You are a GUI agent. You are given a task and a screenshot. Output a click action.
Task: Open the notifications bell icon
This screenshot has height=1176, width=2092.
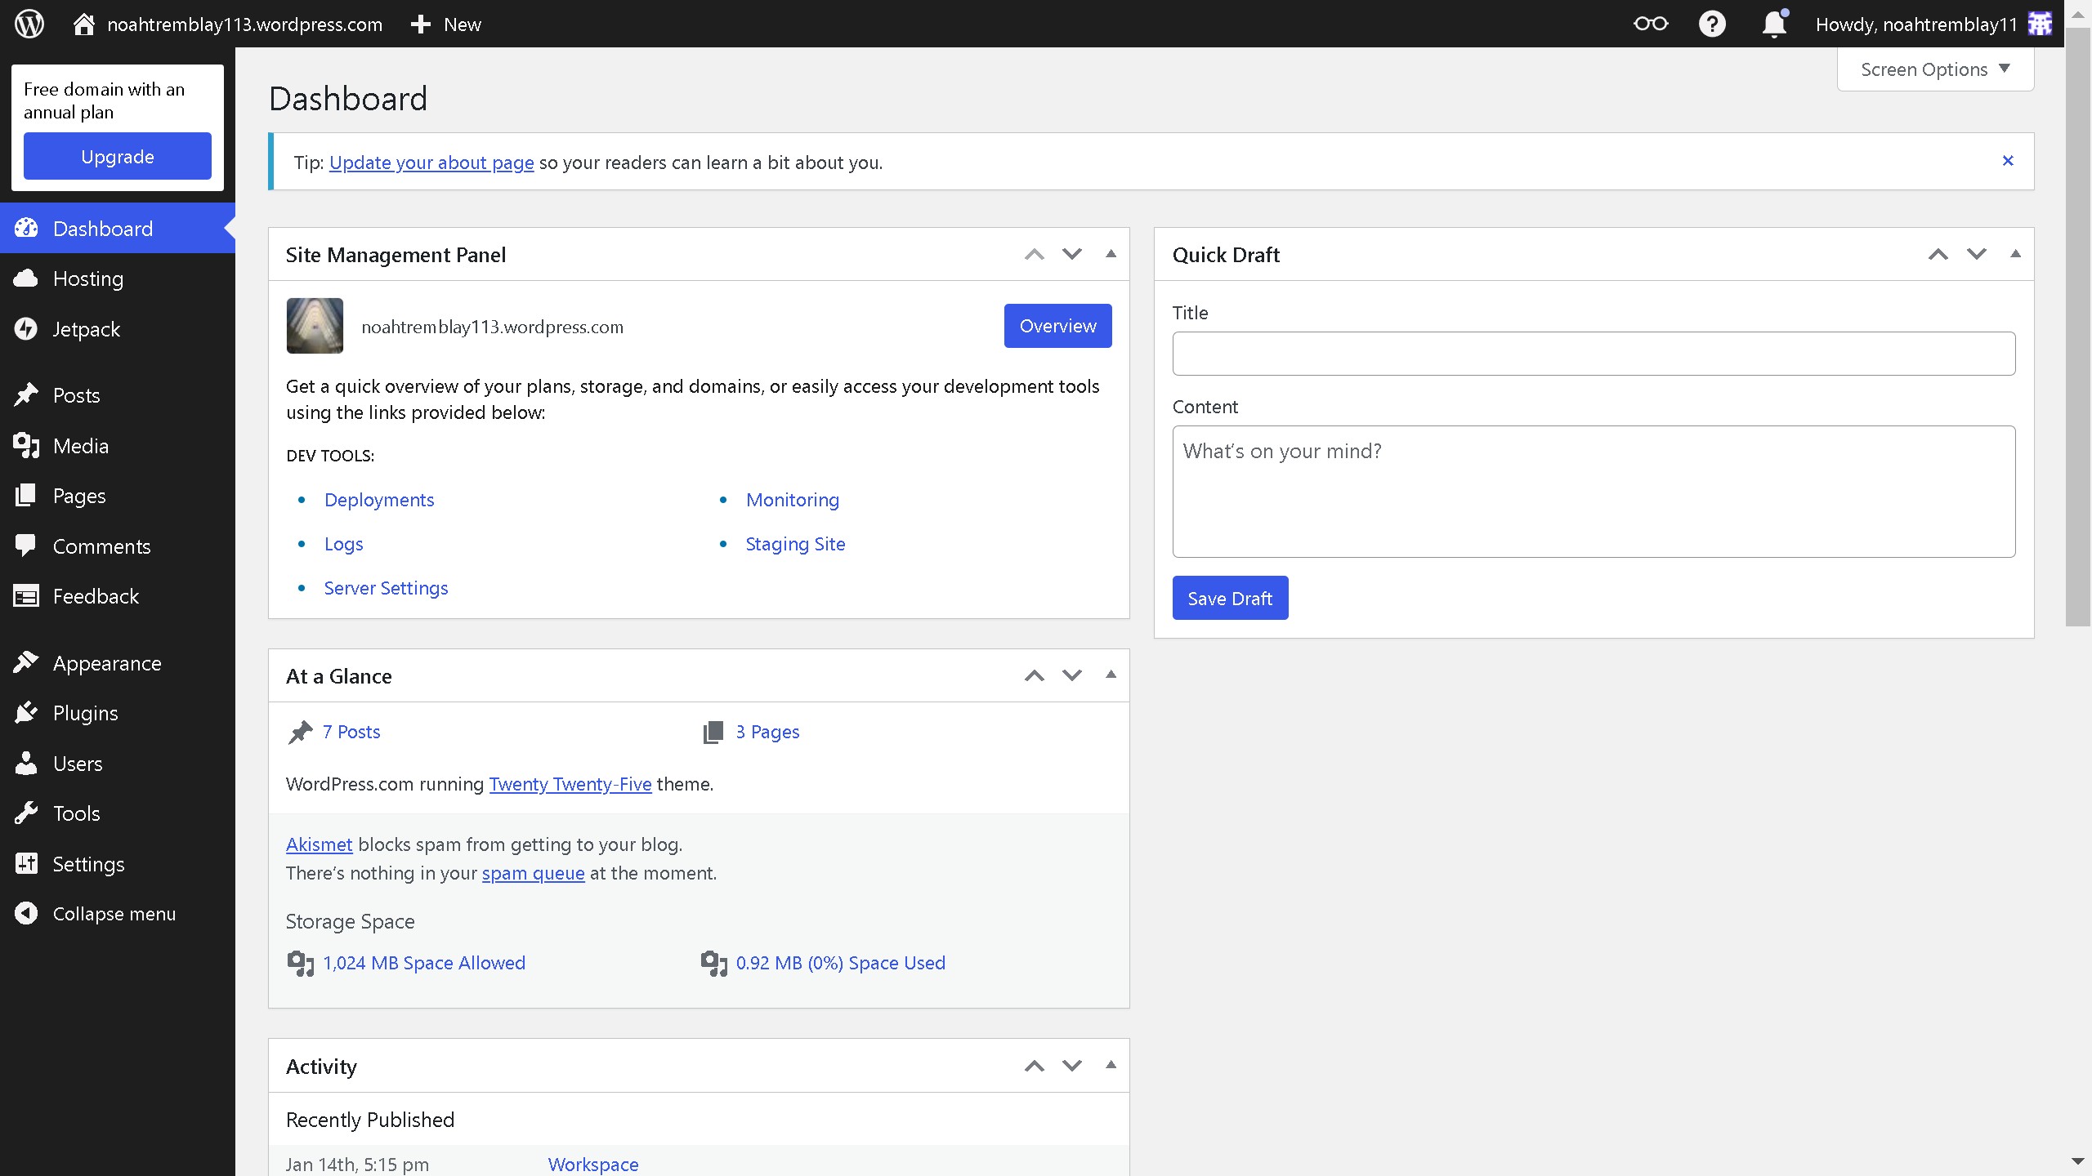point(1772,24)
